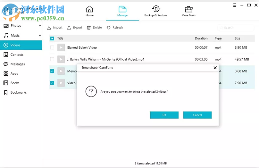The width and height of the screenshot is (259, 168).
Task: Minimize the iCareFone window
Action: pos(242,5)
